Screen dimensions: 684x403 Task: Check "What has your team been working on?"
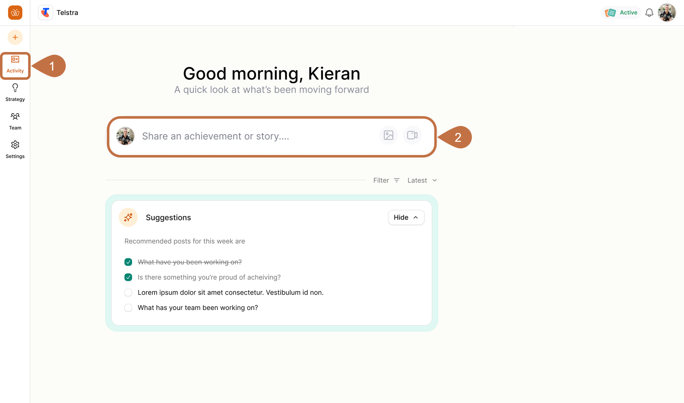click(x=128, y=308)
